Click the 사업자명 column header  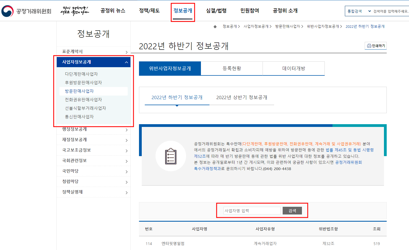(x=199, y=229)
